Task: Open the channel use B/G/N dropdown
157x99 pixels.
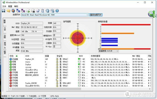Action: (x=108, y=51)
